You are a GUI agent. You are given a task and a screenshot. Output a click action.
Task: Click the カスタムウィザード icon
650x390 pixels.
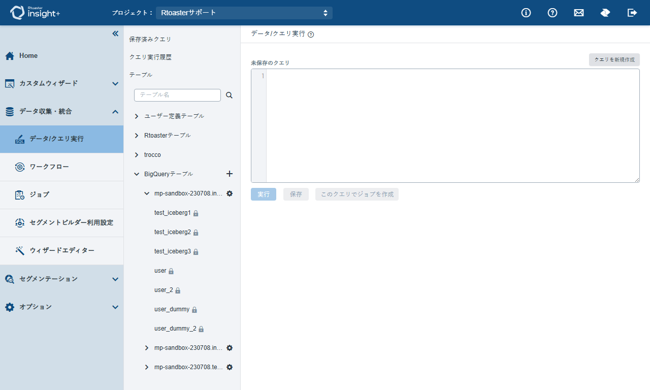tap(10, 83)
